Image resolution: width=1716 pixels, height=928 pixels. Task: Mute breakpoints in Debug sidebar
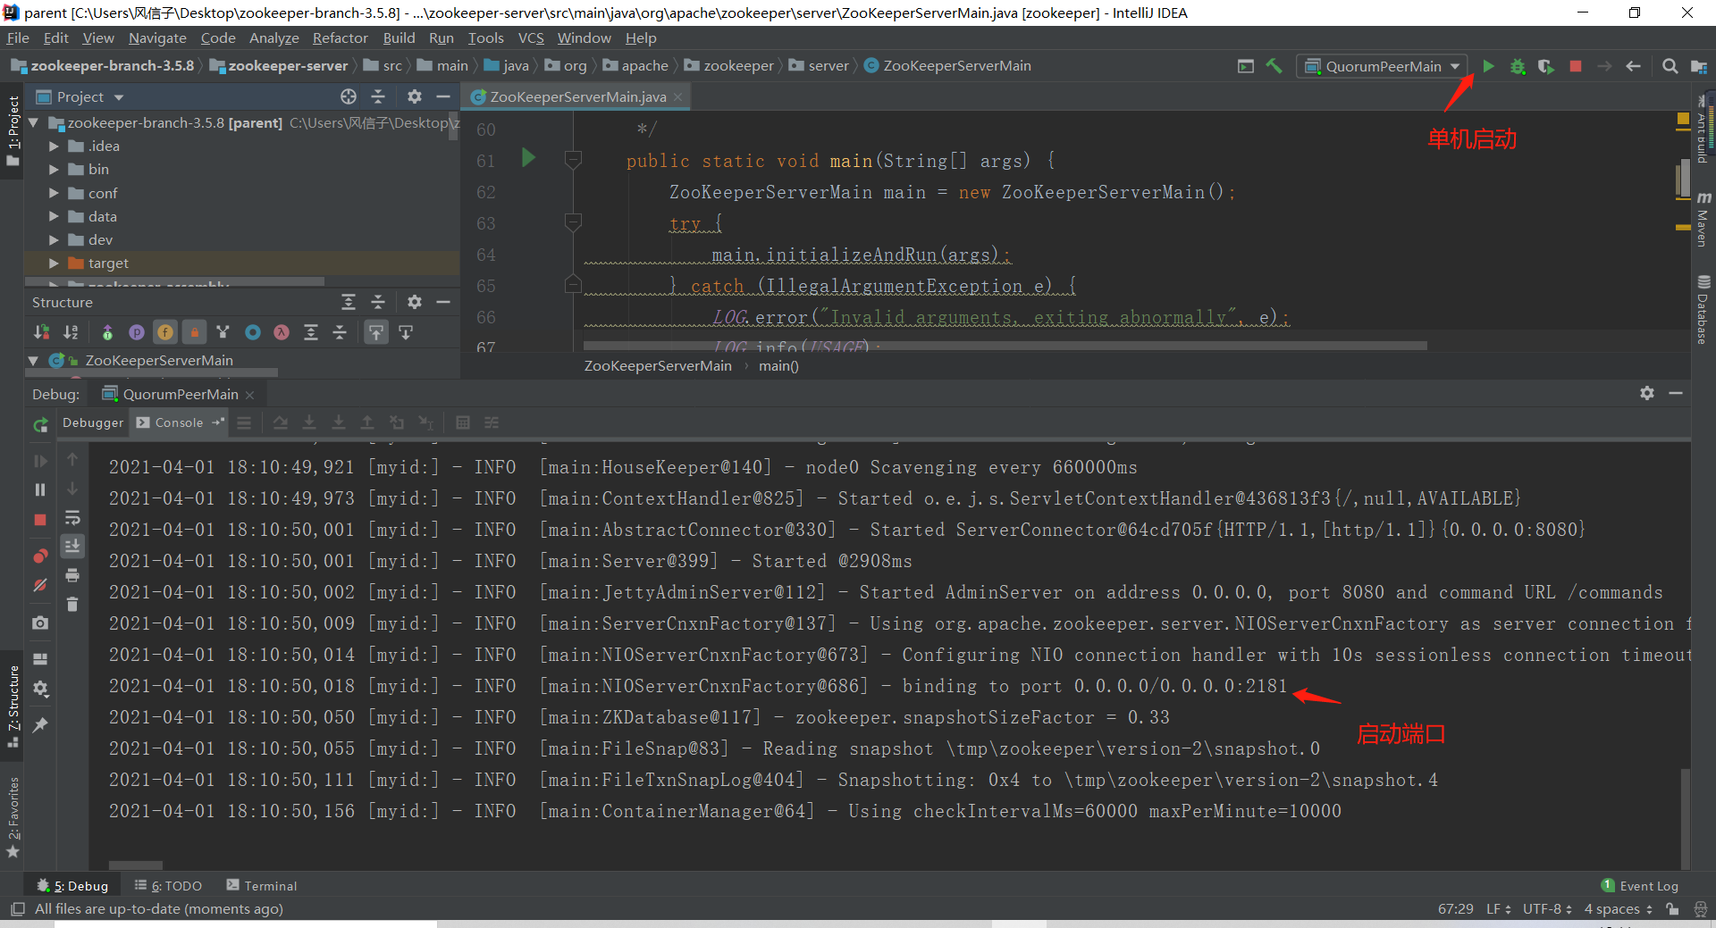(x=40, y=585)
